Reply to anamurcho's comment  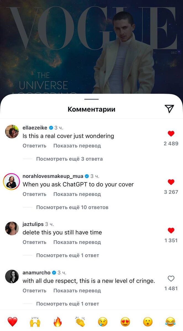pyautogui.click(x=35, y=290)
